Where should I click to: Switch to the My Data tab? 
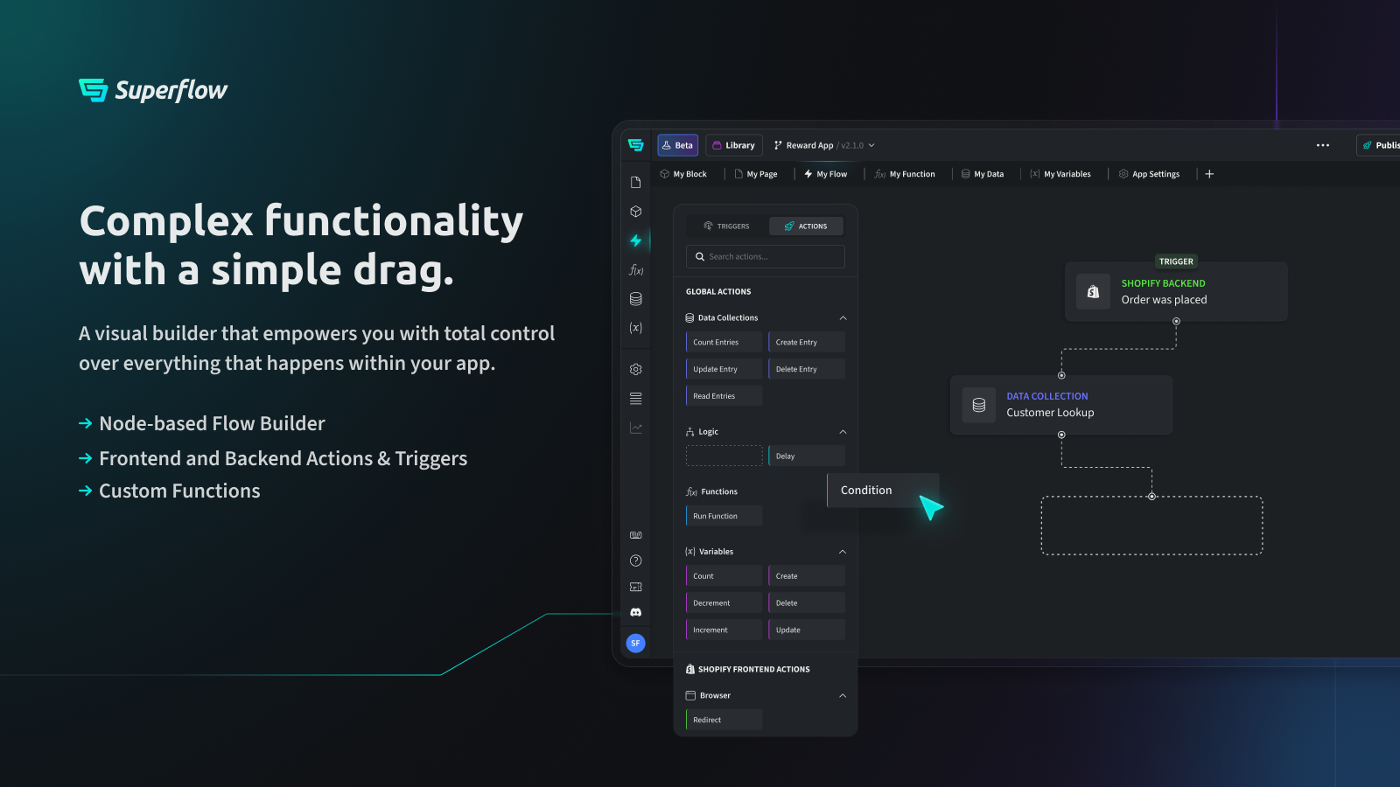click(x=983, y=174)
